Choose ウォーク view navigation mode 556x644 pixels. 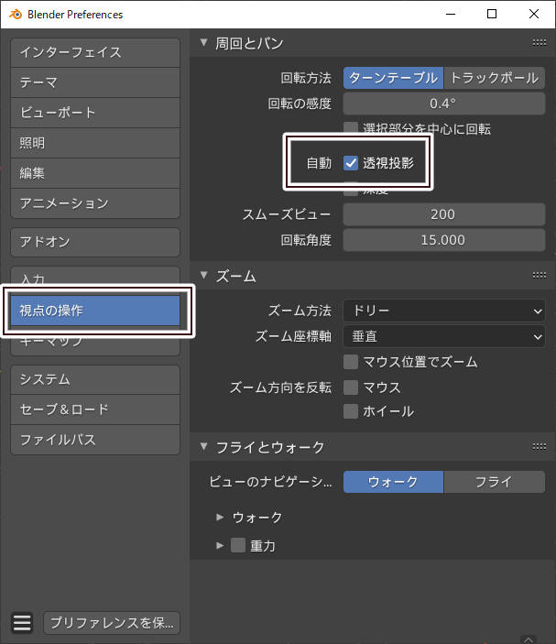pyautogui.click(x=393, y=482)
